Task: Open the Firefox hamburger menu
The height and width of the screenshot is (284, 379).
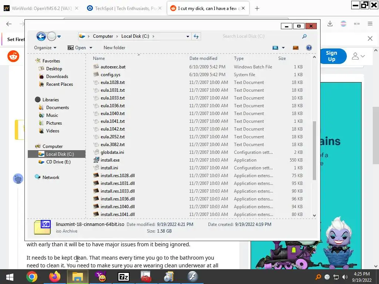Action: pyautogui.click(x=370, y=24)
